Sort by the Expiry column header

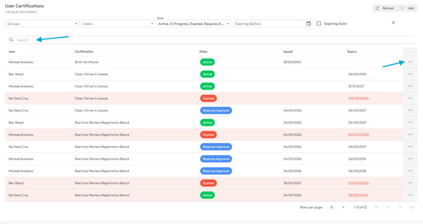[x=352, y=52]
